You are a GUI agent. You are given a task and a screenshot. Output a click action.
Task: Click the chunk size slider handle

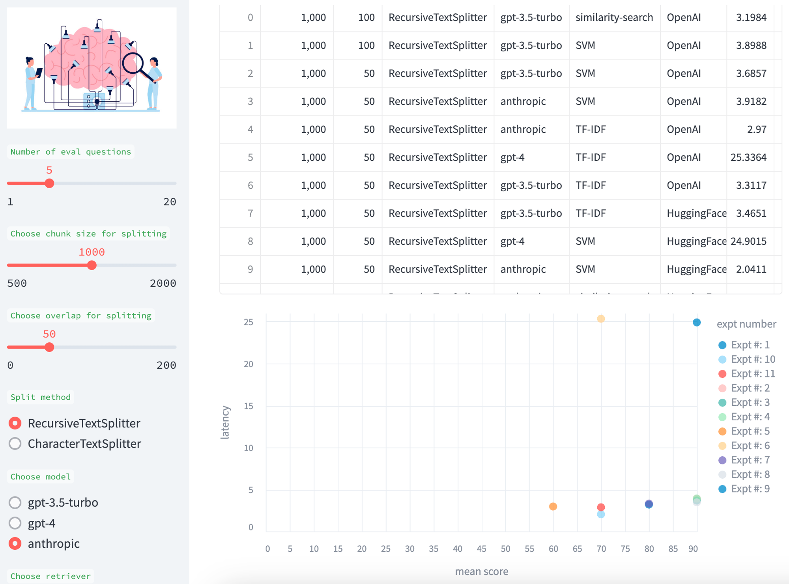[92, 265]
